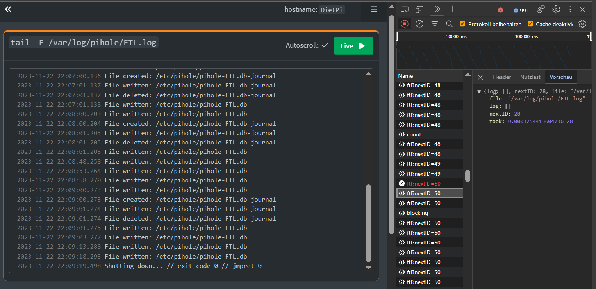This screenshot has width=596, height=289.
Task: Collapse the JSON preview root object triangle
Action: [479, 91]
